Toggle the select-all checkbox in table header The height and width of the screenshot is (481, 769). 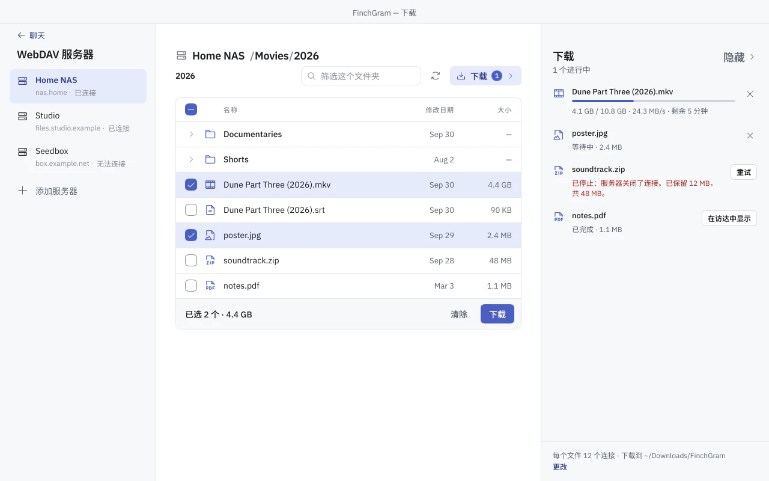[191, 109]
